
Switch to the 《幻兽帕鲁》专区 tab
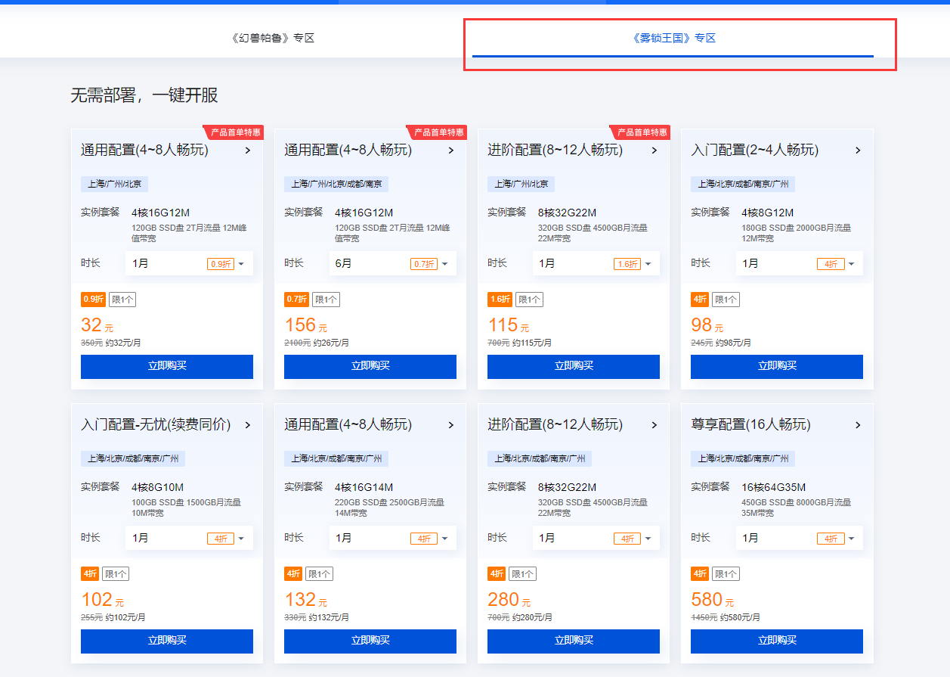(272, 38)
